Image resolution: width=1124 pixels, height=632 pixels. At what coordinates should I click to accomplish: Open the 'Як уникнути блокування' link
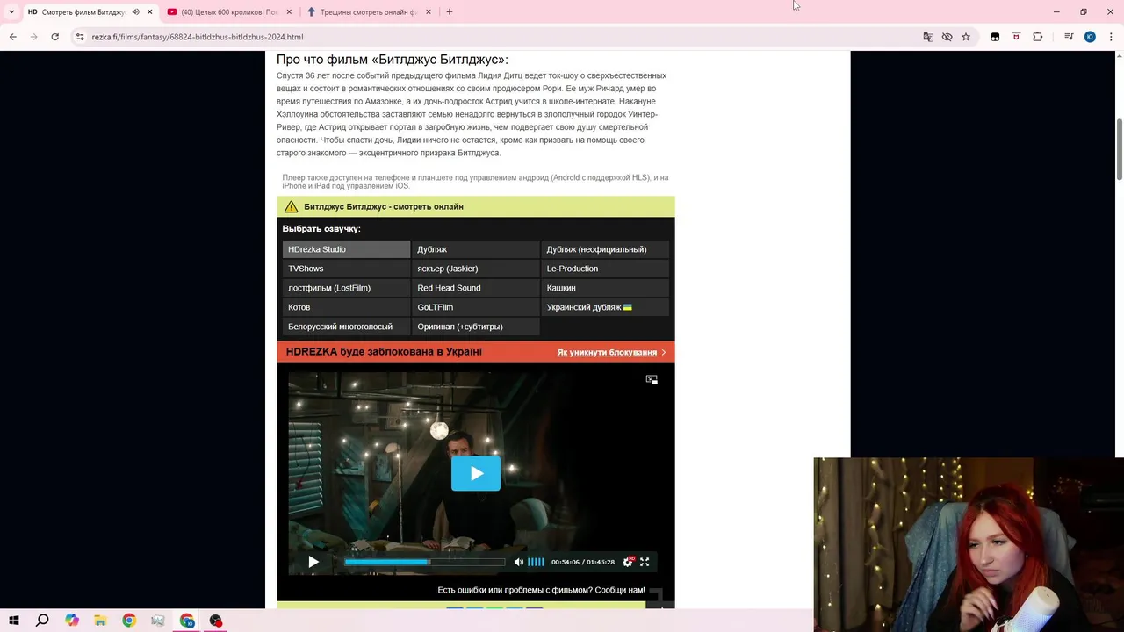(611, 352)
